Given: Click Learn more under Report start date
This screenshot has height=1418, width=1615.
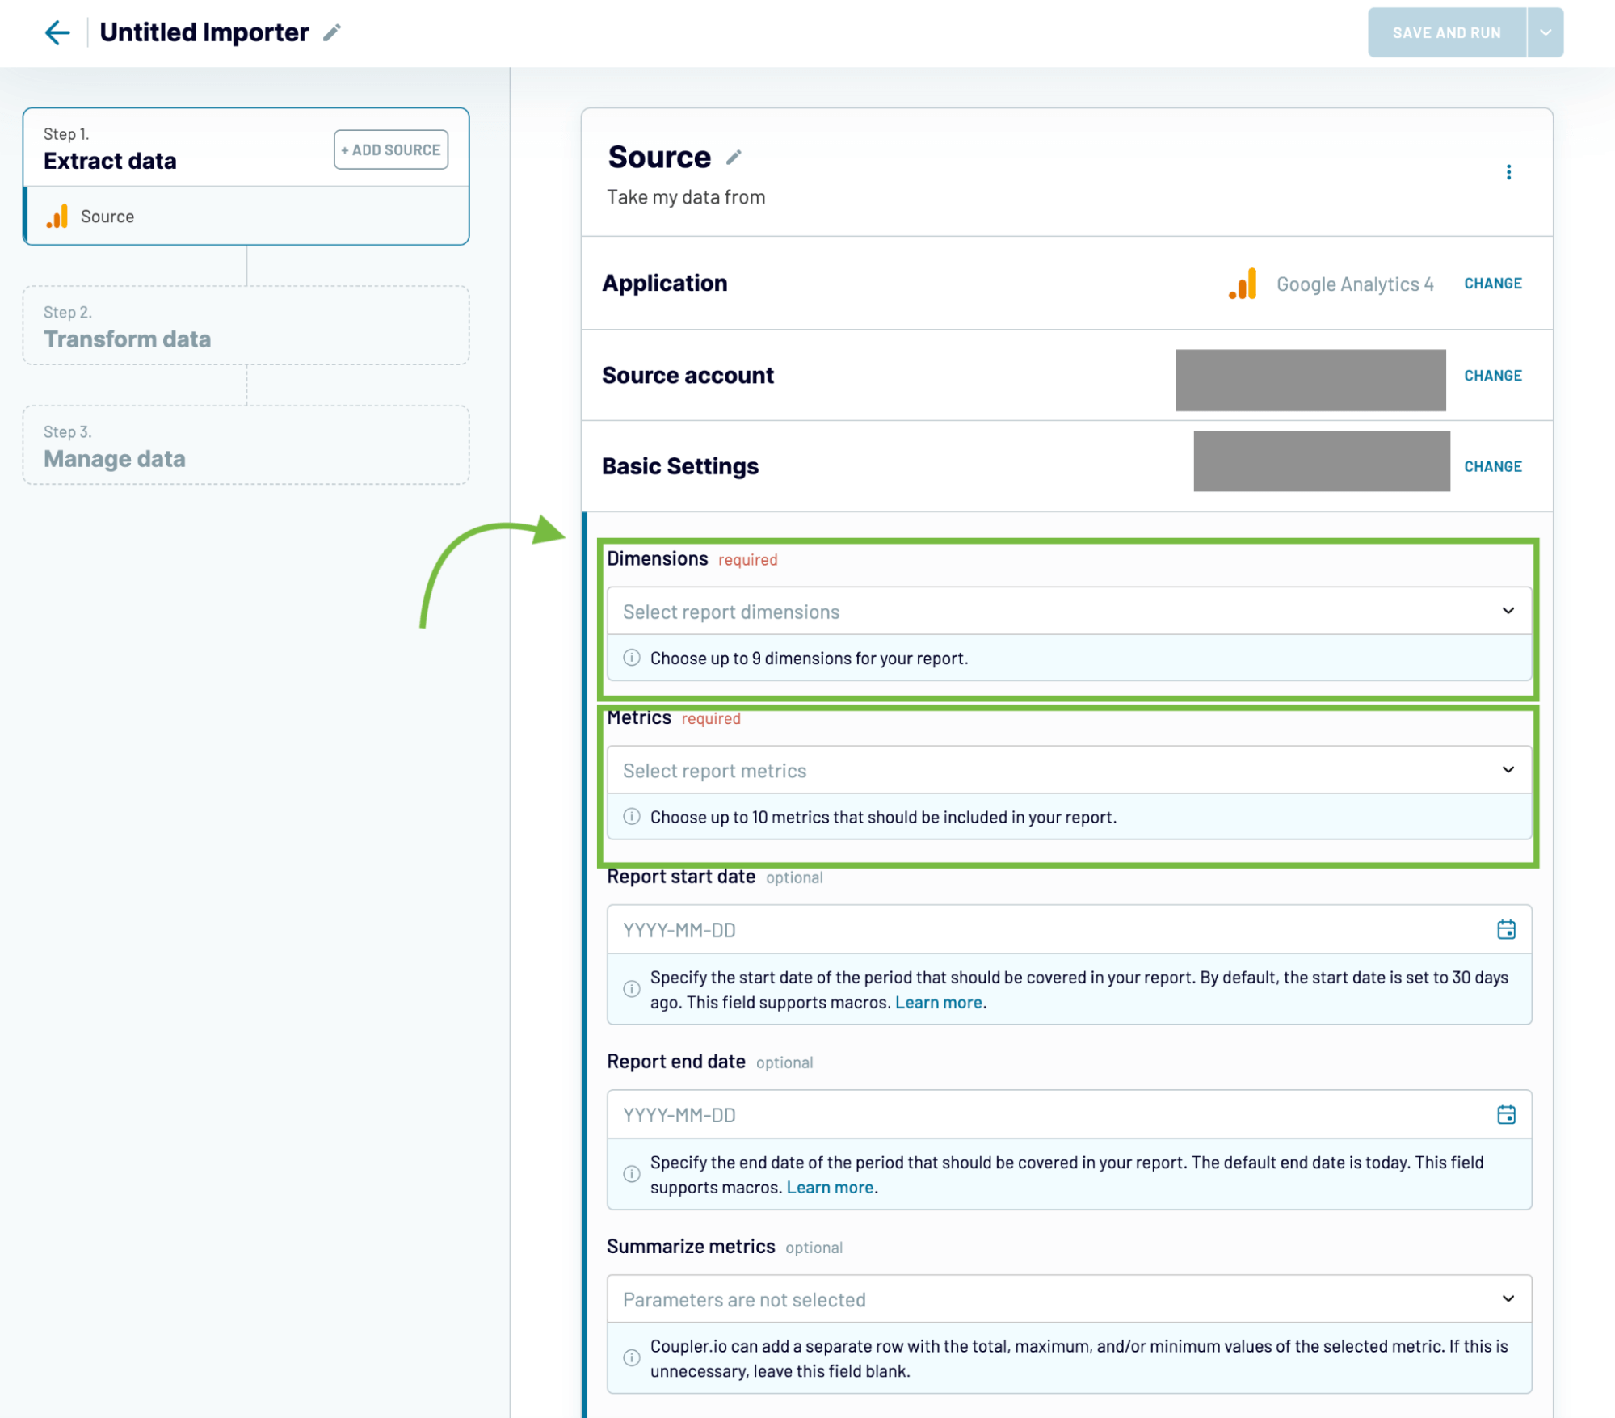Looking at the screenshot, I should [939, 1002].
